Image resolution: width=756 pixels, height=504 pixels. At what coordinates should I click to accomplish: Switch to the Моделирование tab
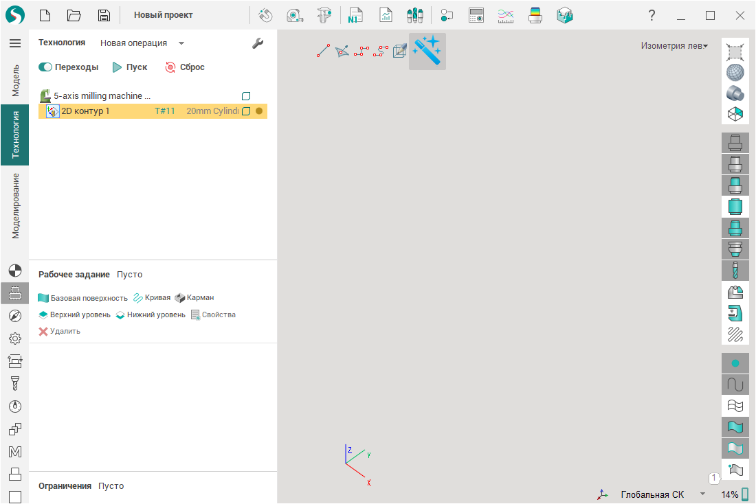click(x=15, y=205)
